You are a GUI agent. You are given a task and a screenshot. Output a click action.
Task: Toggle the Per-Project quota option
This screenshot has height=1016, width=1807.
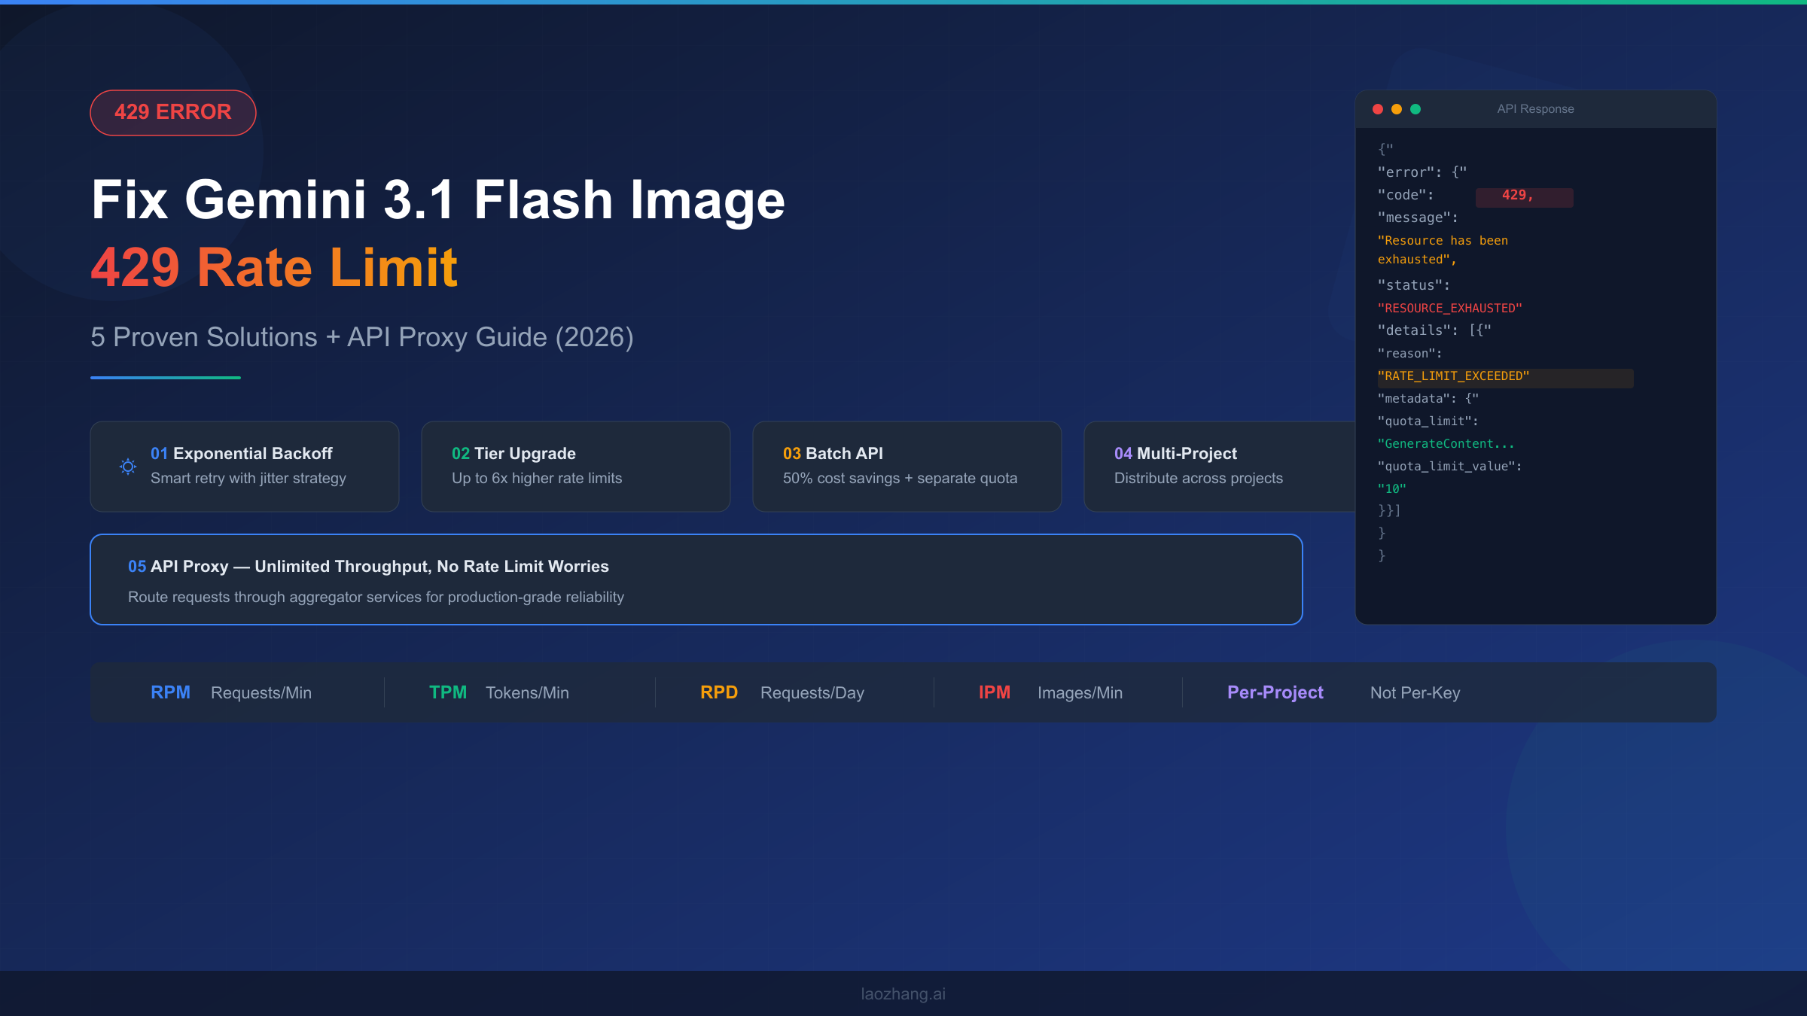pyautogui.click(x=1275, y=692)
